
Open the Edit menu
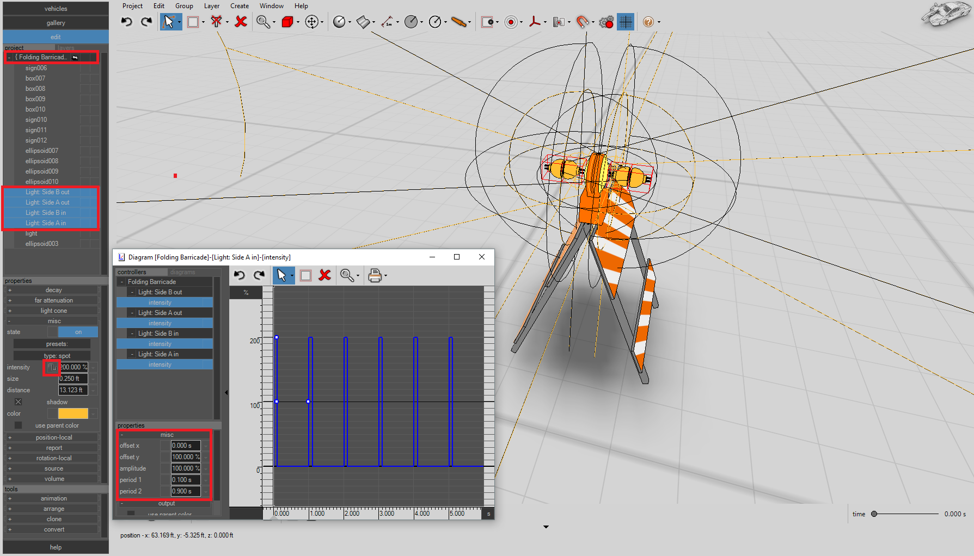click(x=159, y=6)
